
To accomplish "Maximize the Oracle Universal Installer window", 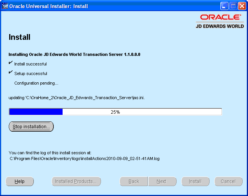I will 233,6.
